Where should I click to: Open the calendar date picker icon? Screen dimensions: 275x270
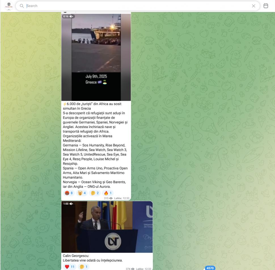click(266, 6)
